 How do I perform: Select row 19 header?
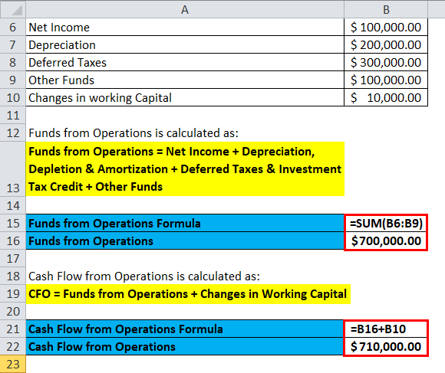point(13,293)
